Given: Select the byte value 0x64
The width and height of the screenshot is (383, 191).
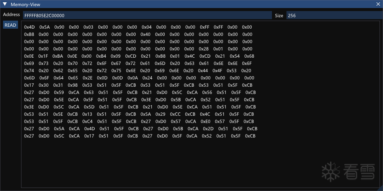Looking at the screenshot, I should (x=58, y=78).
